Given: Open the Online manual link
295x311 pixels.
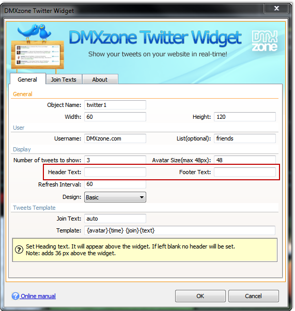Looking at the screenshot, I should pyautogui.click(x=38, y=296).
